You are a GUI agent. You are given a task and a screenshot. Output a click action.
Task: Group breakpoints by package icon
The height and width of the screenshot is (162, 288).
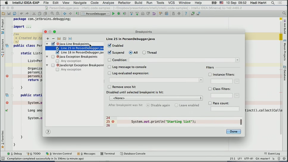tap(59, 39)
